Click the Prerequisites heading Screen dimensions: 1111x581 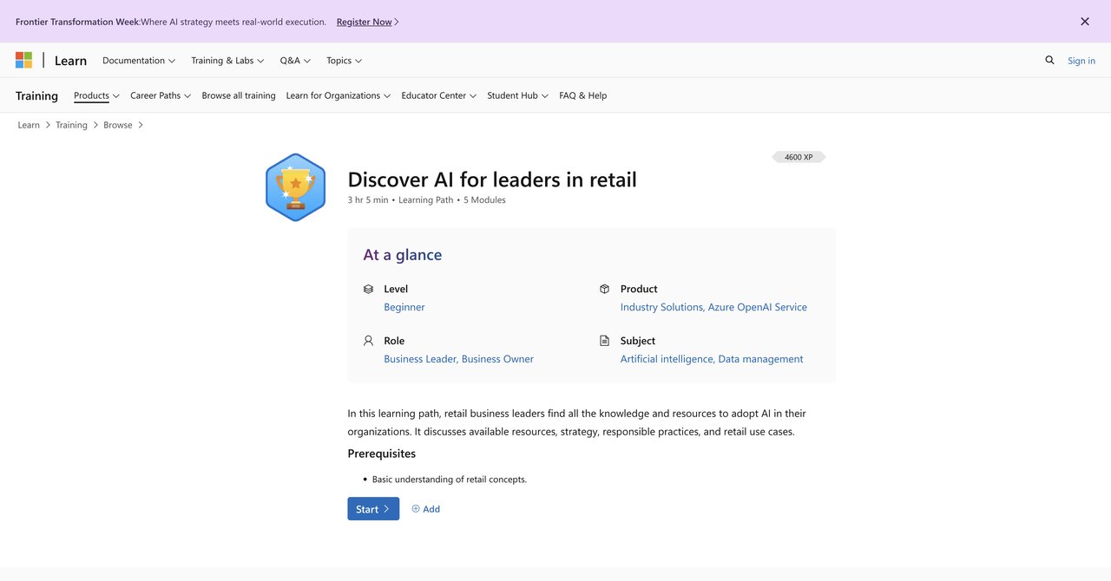382,454
